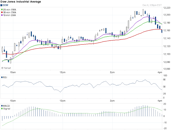Click the green Signal legend color square
The width and height of the screenshot is (171, 130).
coord(2,109)
